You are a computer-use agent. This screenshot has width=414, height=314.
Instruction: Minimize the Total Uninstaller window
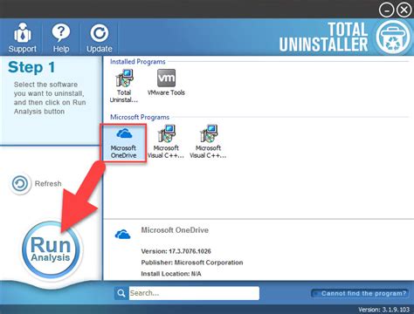pos(386,10)
